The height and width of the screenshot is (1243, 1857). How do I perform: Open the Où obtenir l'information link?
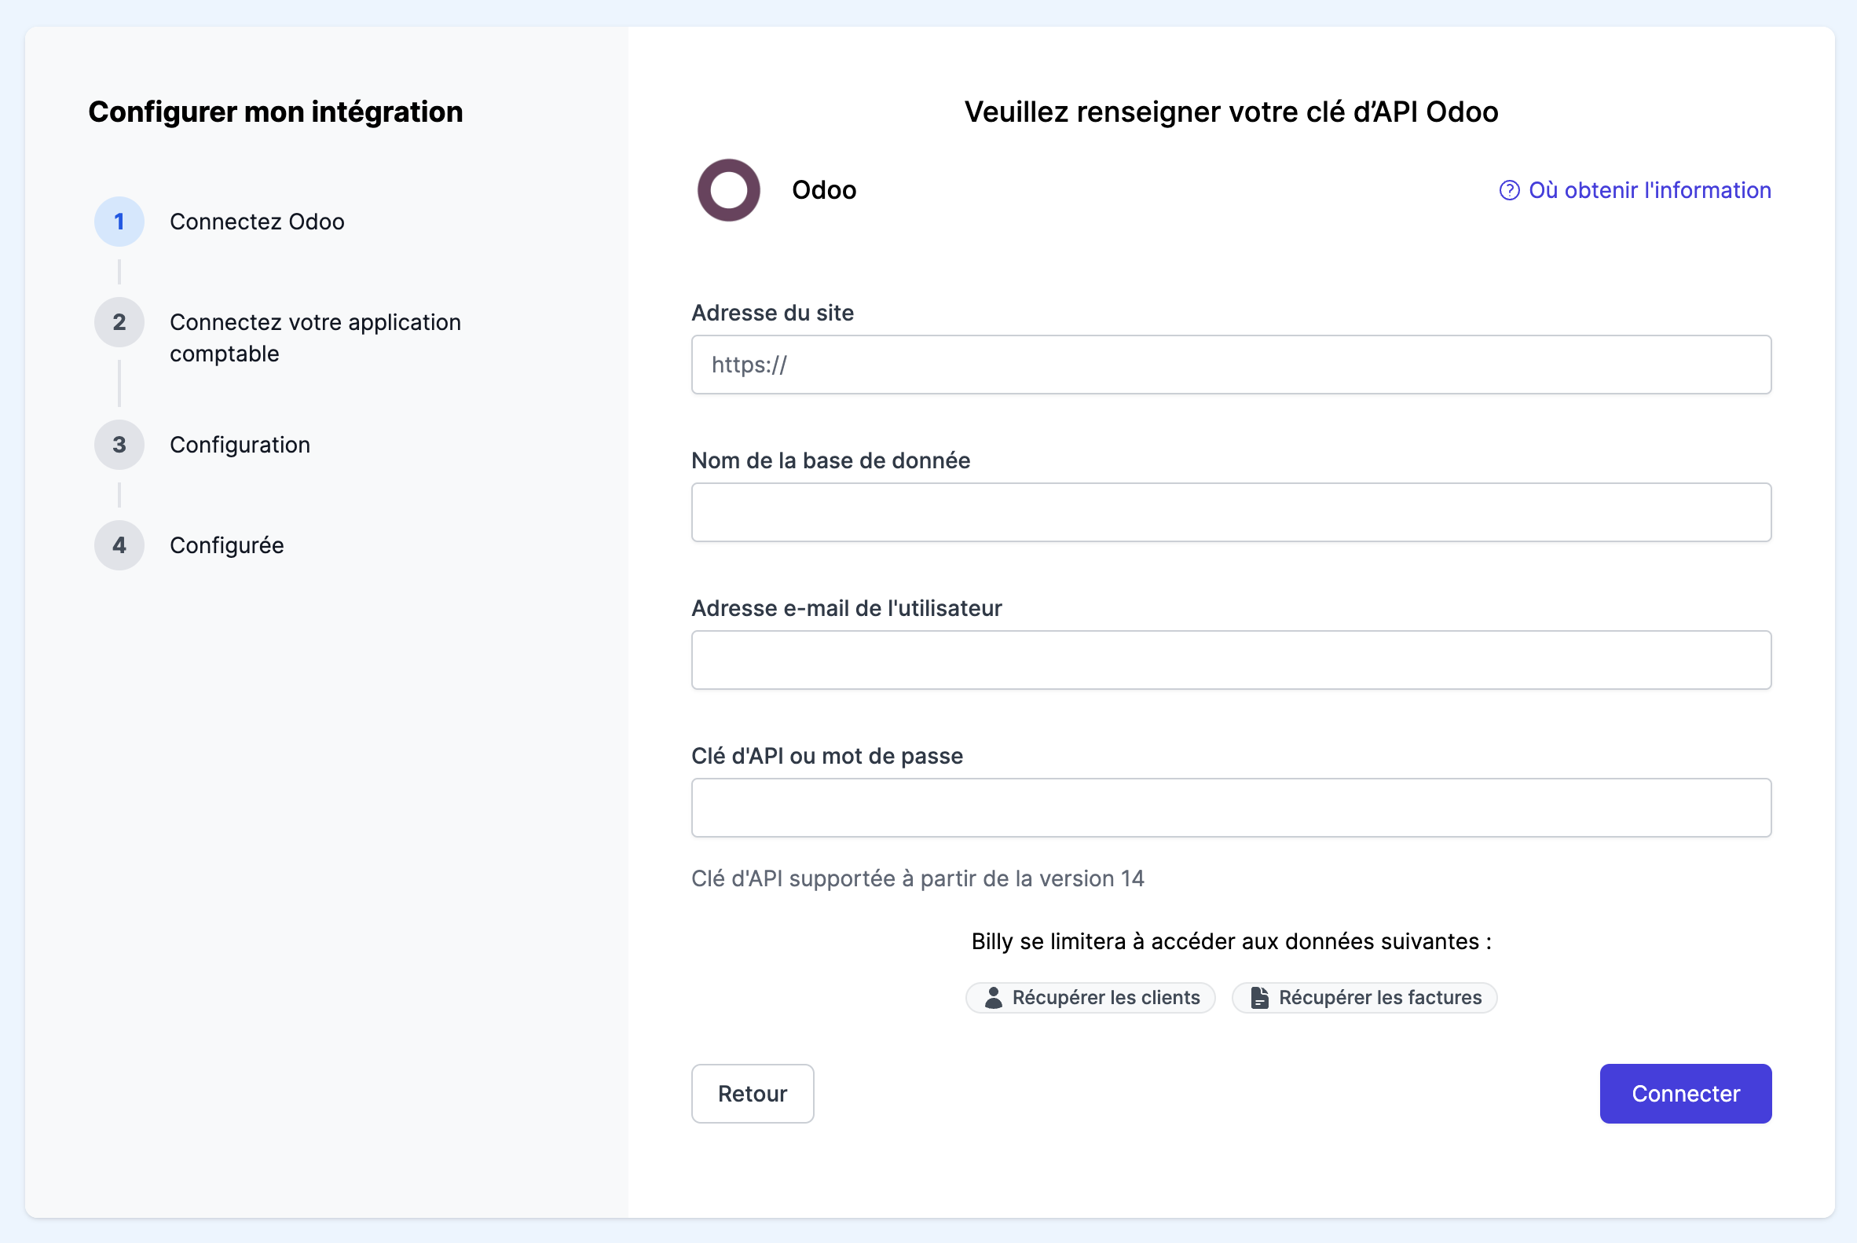pos(1649,190)
